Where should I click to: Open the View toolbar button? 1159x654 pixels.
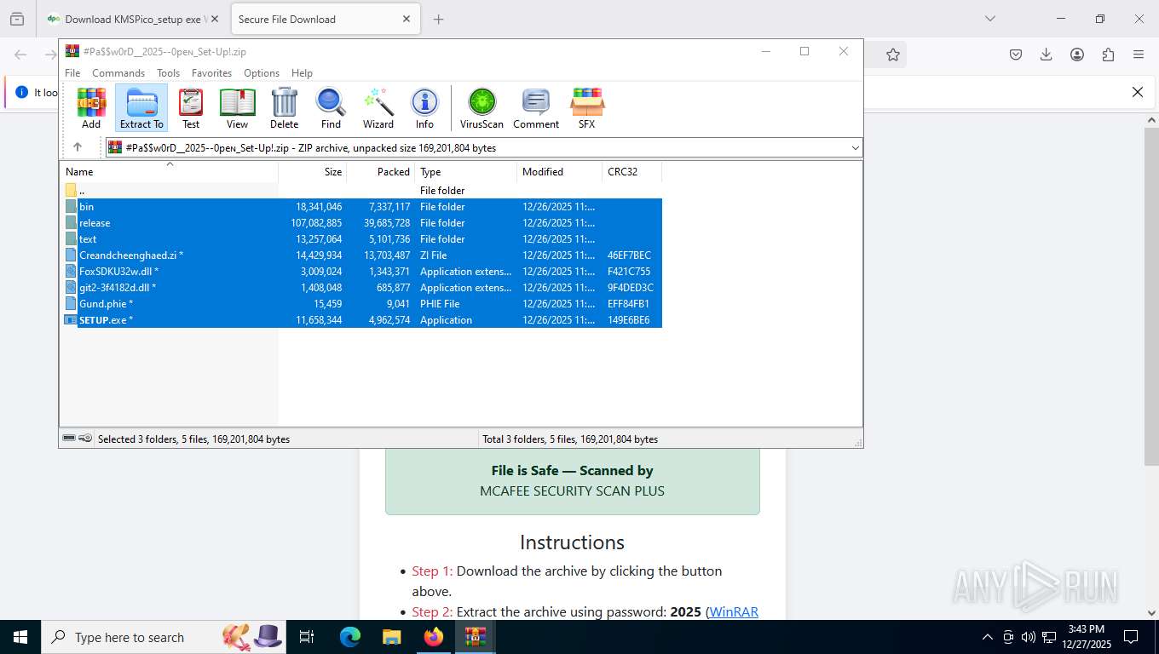click(x=237, y=108)
